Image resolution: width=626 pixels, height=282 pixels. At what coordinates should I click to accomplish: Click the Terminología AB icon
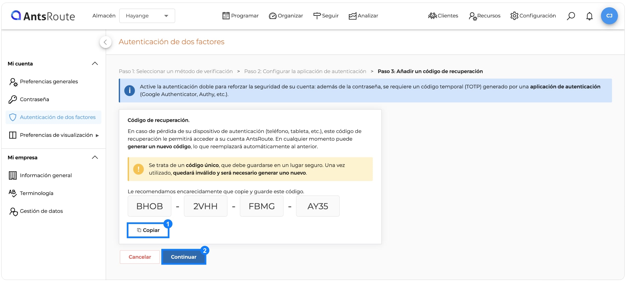[x=13, y=193]
